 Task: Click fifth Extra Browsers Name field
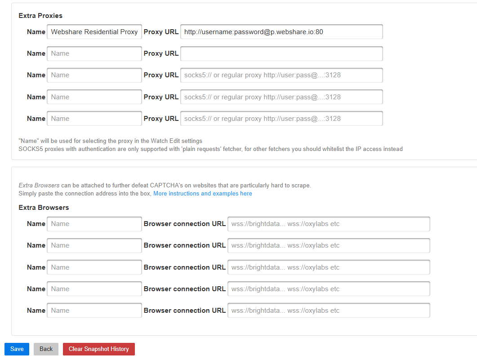pos(94,310)
